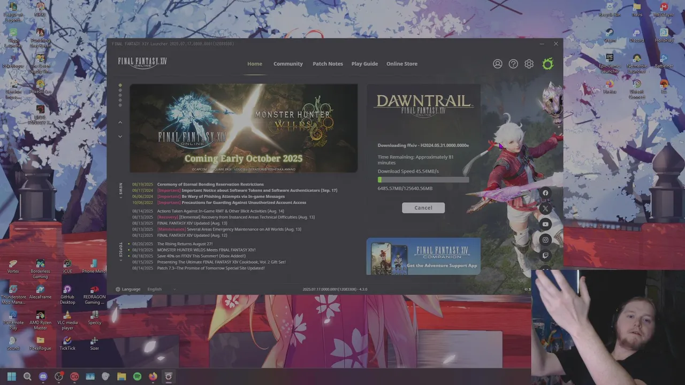This screenshot has width=685, height=385.
Task: Open the AMD Ryzen Master shortcut
Action: (40, 321)
